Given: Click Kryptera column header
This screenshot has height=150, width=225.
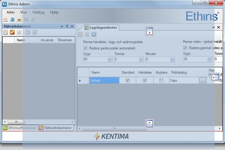Looking at the screenshot, I should tap(161, 72).
